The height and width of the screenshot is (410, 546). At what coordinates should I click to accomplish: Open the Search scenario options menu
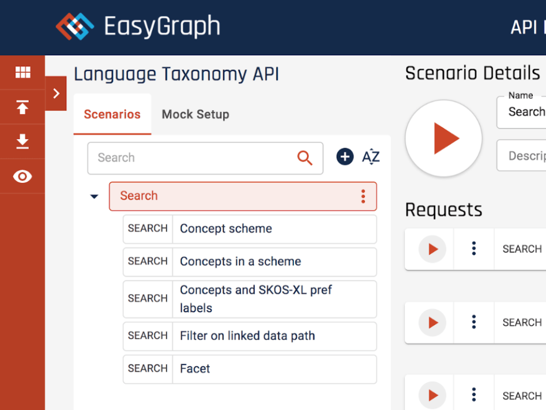click(363, 197)
